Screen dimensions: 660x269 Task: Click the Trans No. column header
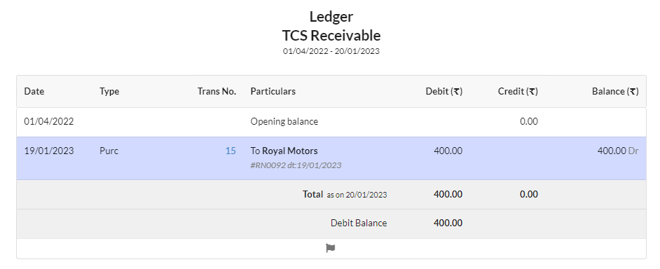[216, 91]
